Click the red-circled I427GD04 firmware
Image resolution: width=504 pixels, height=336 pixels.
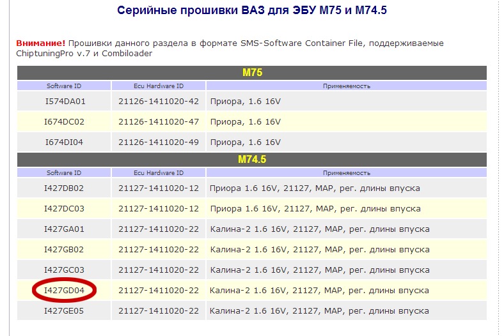tap(64, 291)
